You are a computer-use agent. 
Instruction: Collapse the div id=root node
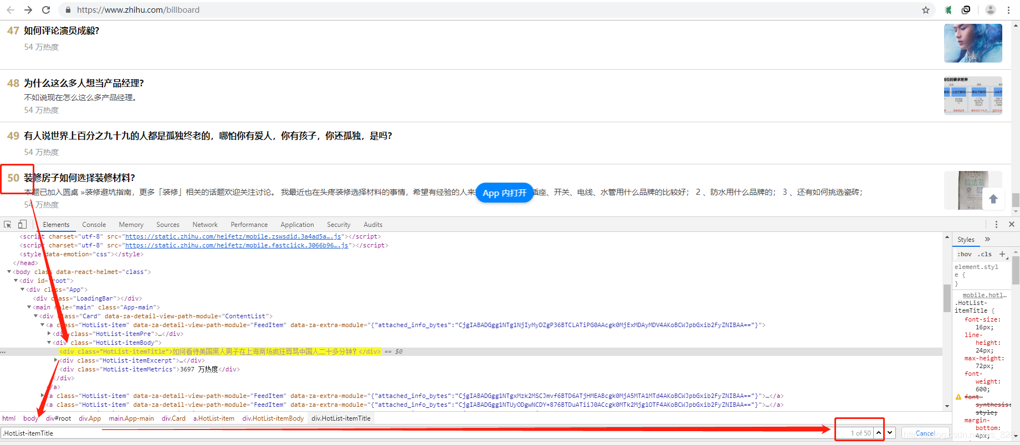[x=16, y=281]
